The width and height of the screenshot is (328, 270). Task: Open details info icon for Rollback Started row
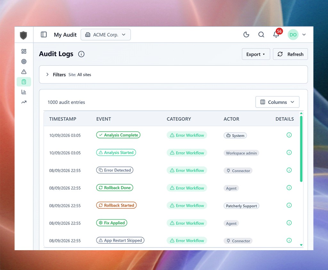(289, 205)
